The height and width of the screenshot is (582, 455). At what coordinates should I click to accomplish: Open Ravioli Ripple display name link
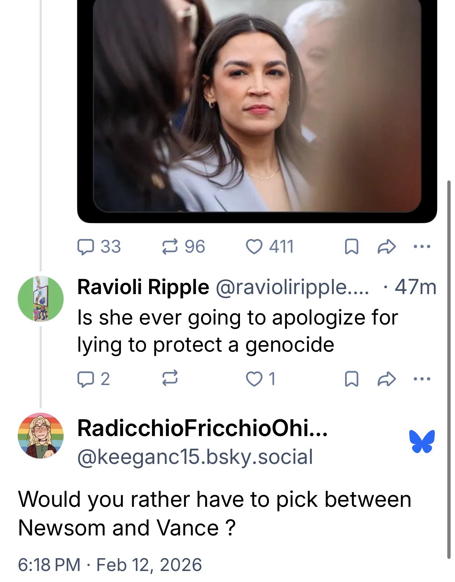point(143,287)
